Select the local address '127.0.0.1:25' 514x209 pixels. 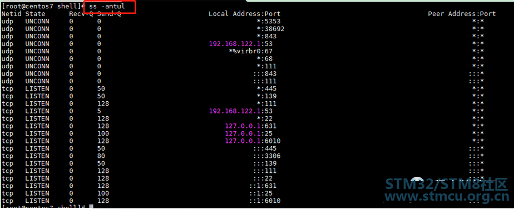click(249, 133)
